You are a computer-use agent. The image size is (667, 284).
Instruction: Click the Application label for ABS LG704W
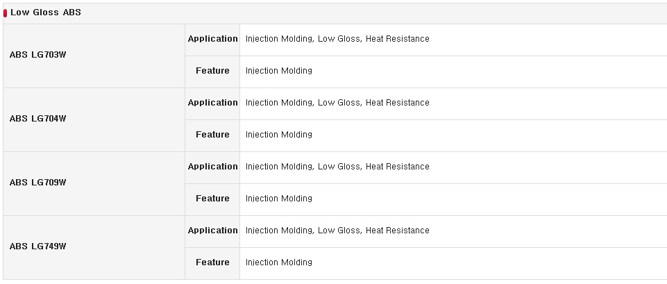(212, 103)
